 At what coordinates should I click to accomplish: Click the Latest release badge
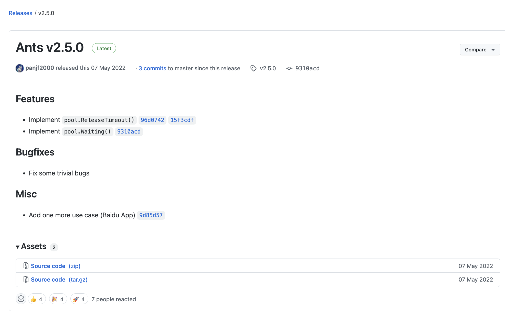coord(104,48)
